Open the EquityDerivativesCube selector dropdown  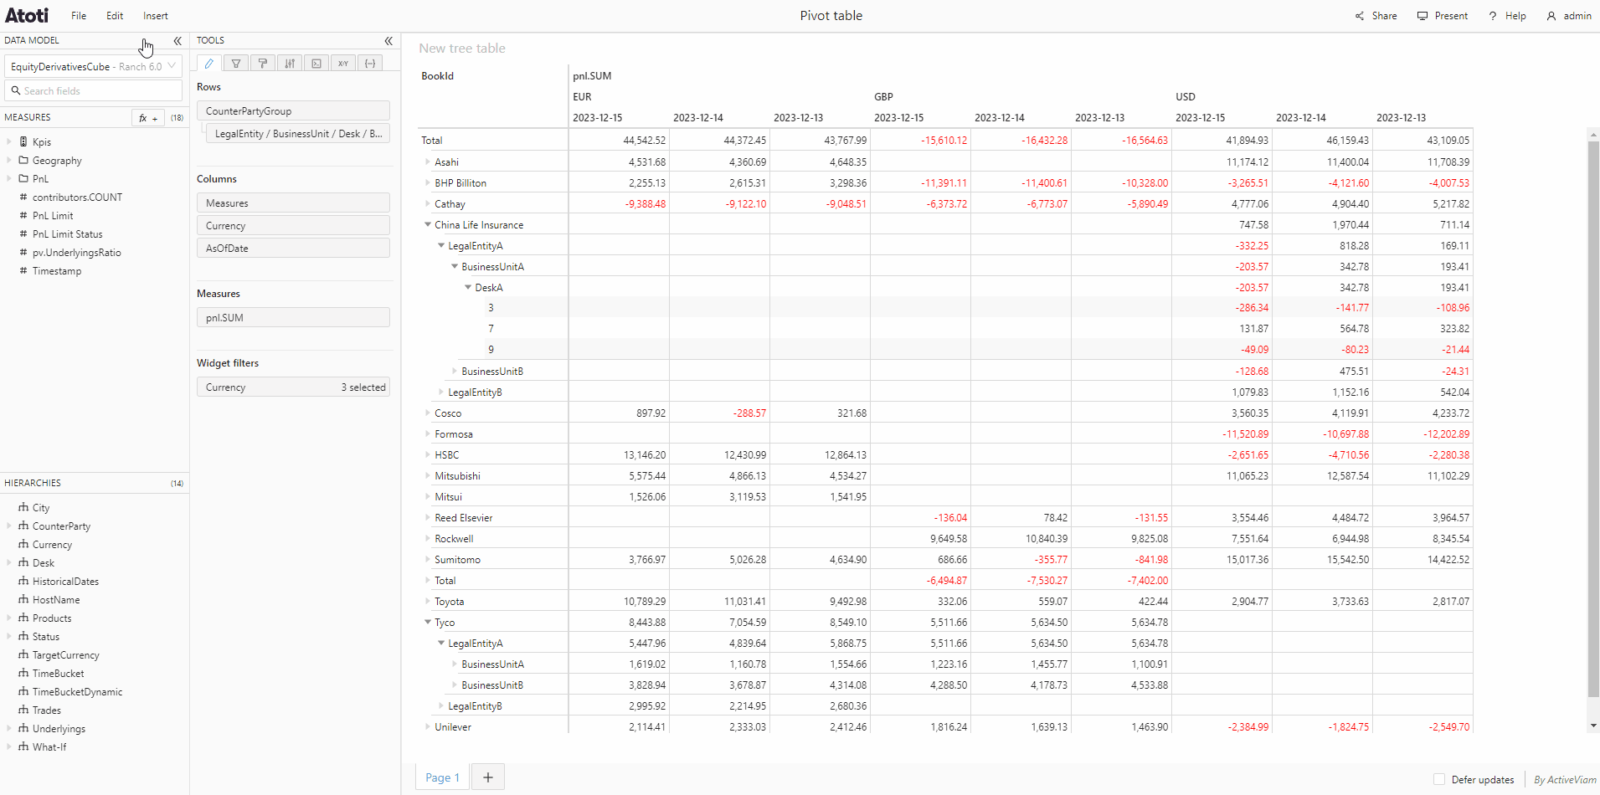tap(94, 66)
